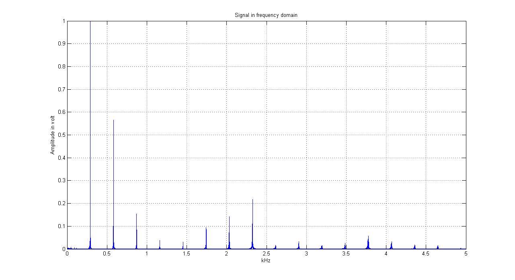Select the x-axis tick label '5'
The width and height of the screenshot is (515, 280).
tap(466, 254)
